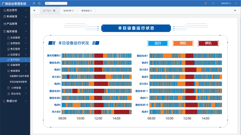Toggle the 待机 legend item

183,43
